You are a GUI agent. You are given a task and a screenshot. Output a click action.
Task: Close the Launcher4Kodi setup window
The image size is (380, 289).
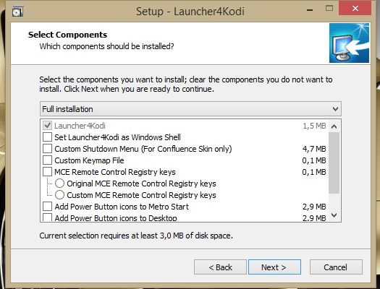coord(355,8)
